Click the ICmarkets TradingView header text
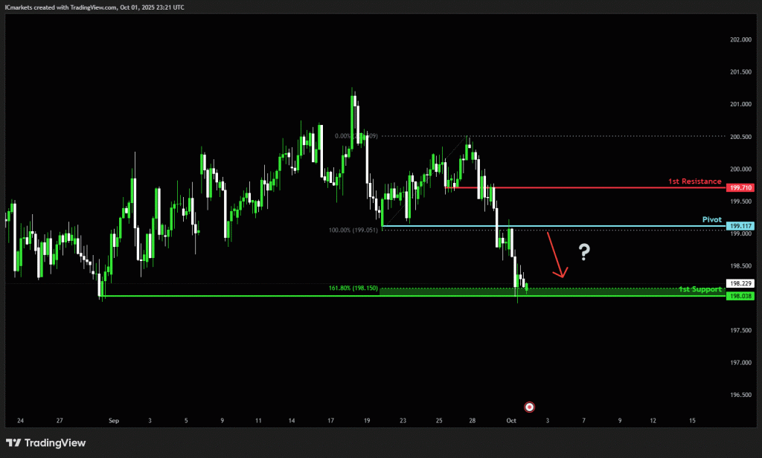This screenshot has height=458, width=762. pyautogui.click(x=95, y=7)
